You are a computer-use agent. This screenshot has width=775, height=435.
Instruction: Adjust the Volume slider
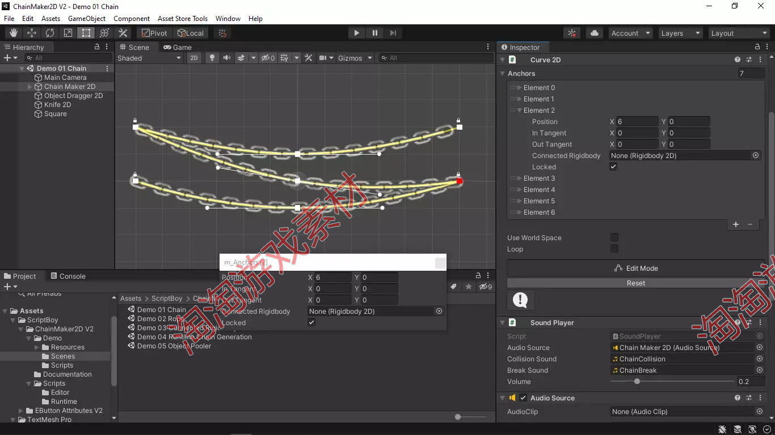pos(672,381)
